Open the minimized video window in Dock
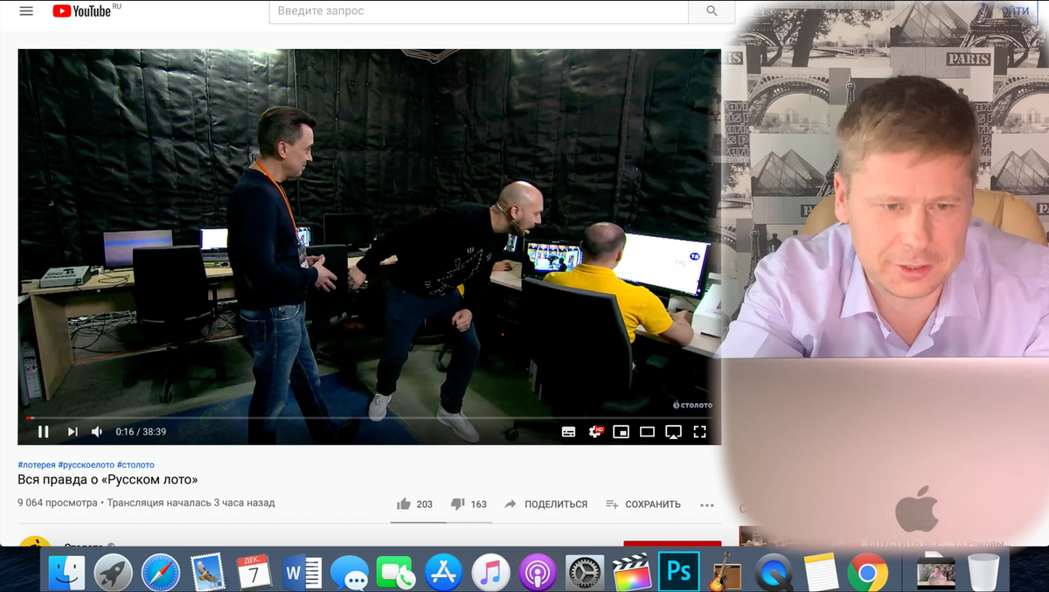The width and height of the screenshot is (1049, 592). click(x=936, y=574)
